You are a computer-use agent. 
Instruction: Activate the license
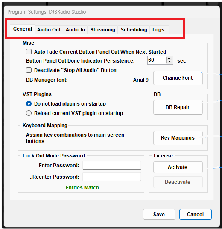coord(178,167)
